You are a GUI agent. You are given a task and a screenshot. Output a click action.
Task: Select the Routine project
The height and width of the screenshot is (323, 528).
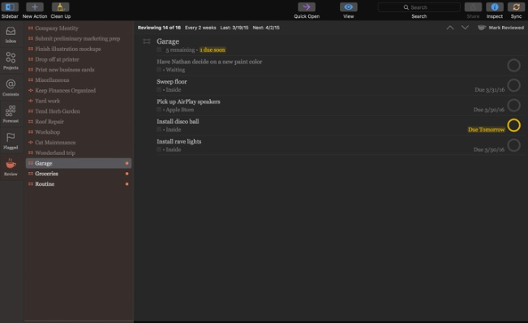point(79,184)
